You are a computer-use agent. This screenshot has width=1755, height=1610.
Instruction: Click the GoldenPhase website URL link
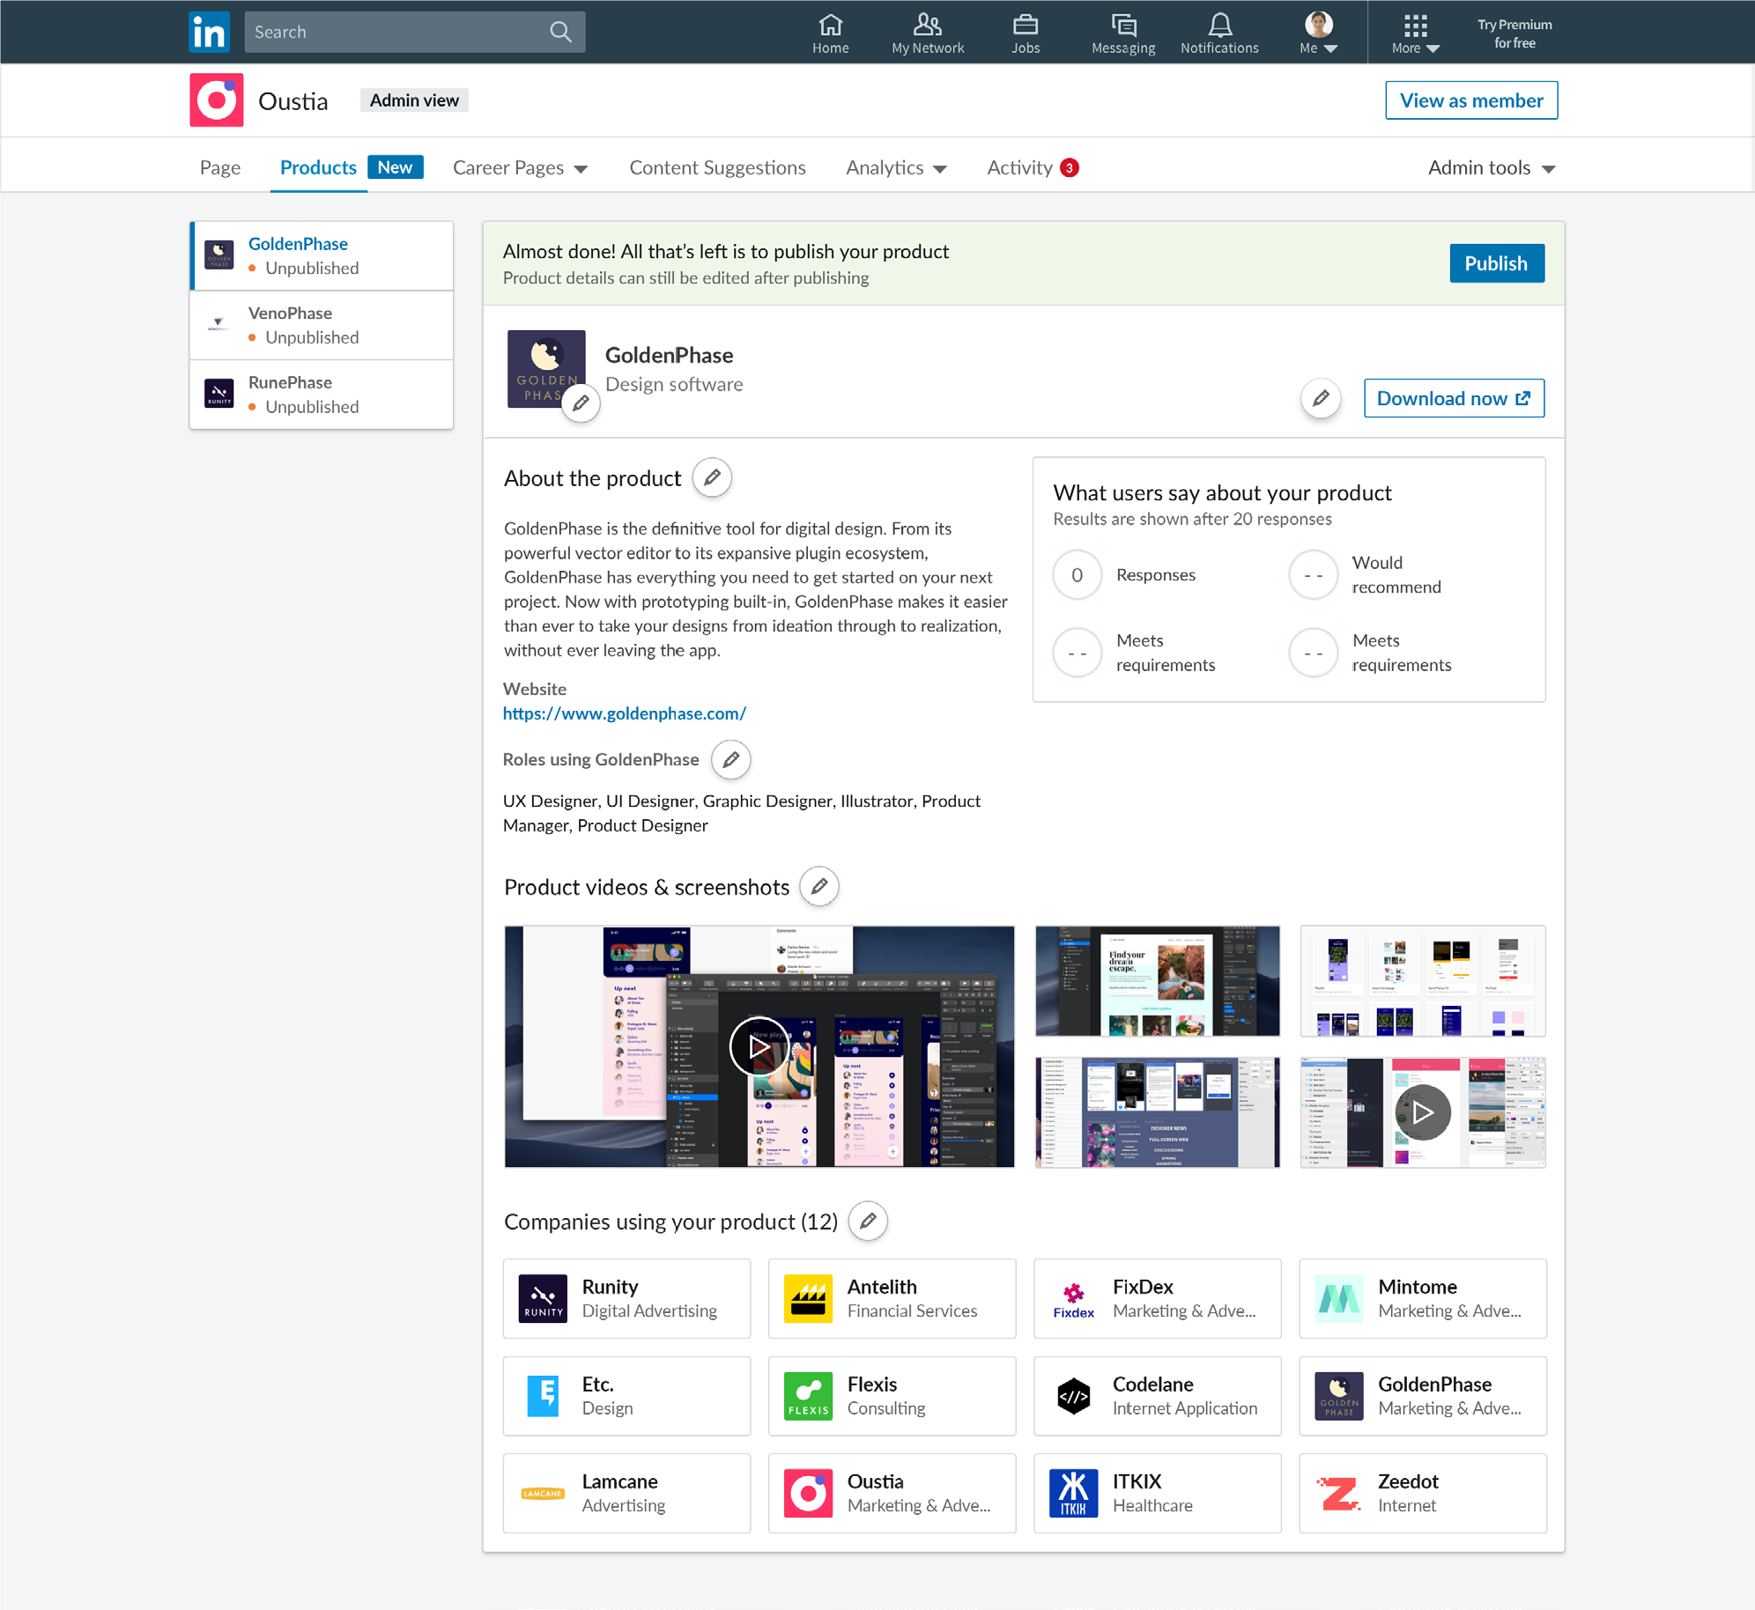coord(626,713)
